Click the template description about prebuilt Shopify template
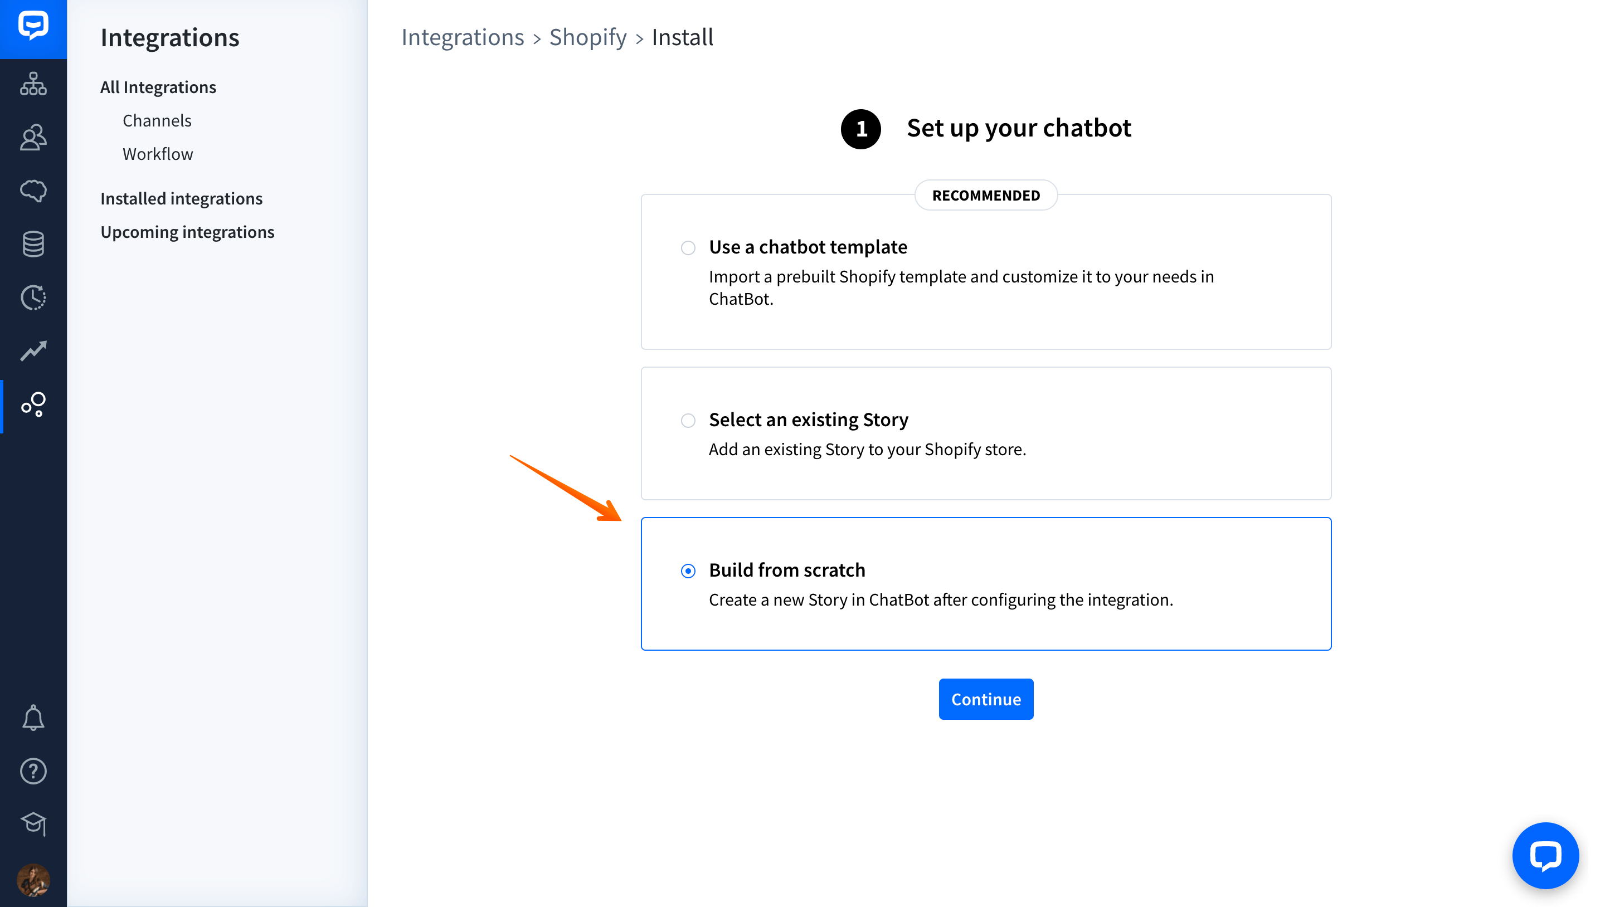This screenshot has height=907, width=1605. click(961, 287)
